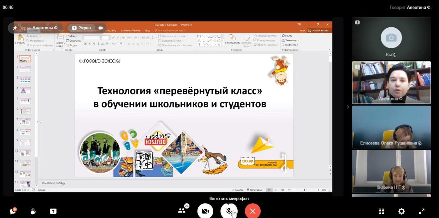Change the video grid layout

(x=381, y=211)
